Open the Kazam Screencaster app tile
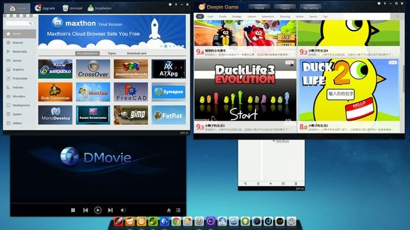Image resolution: width=410 pixels, height=230 pixels. pos(93,115)
